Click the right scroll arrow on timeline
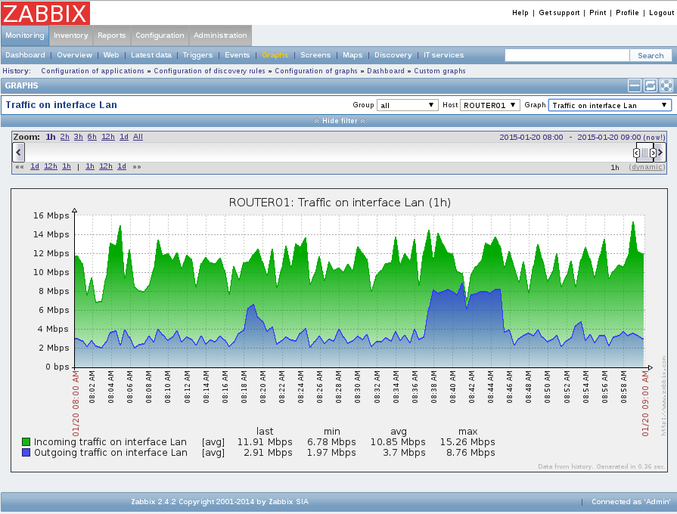This screenshot has width=677, height=514. click(660, 153)
